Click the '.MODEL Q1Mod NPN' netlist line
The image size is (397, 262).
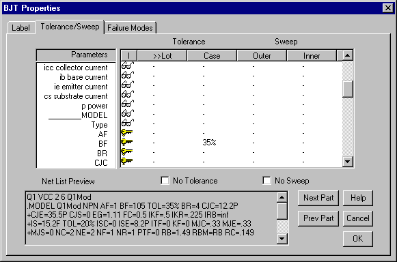click(x=133, y=206)
